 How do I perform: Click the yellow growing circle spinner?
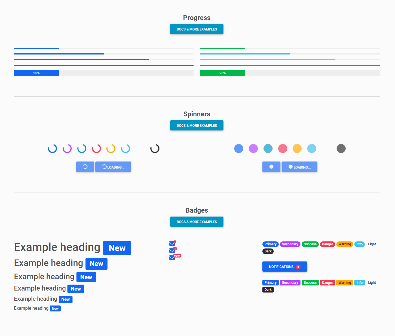(297, 149)
